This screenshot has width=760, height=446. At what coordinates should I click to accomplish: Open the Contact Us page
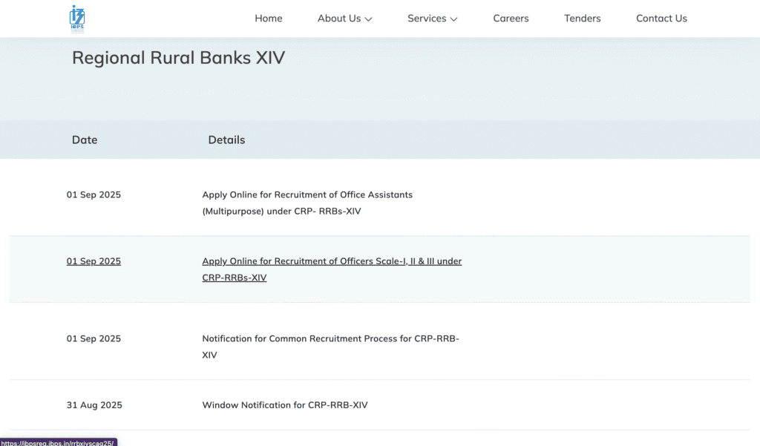click(x=661, y=19)
